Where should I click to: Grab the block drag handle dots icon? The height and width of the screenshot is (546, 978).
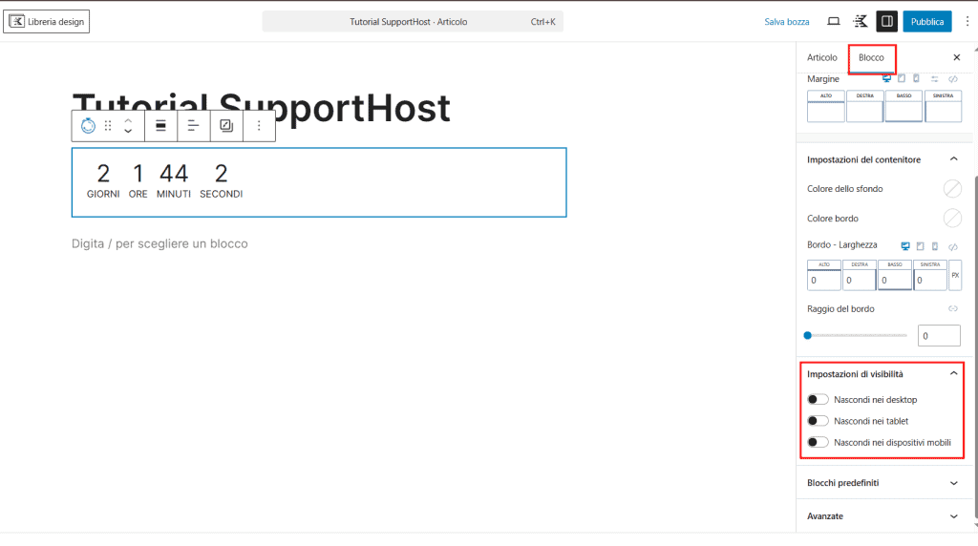[x=108, y=126]
